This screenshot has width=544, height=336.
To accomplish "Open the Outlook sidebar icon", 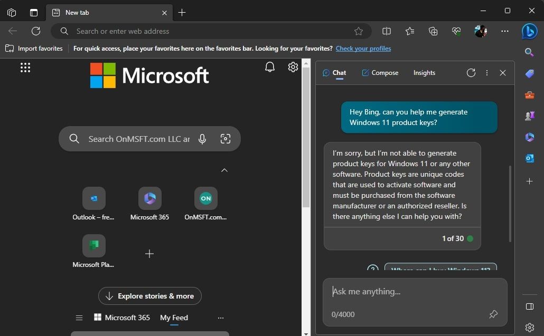I will coord(529,158).
